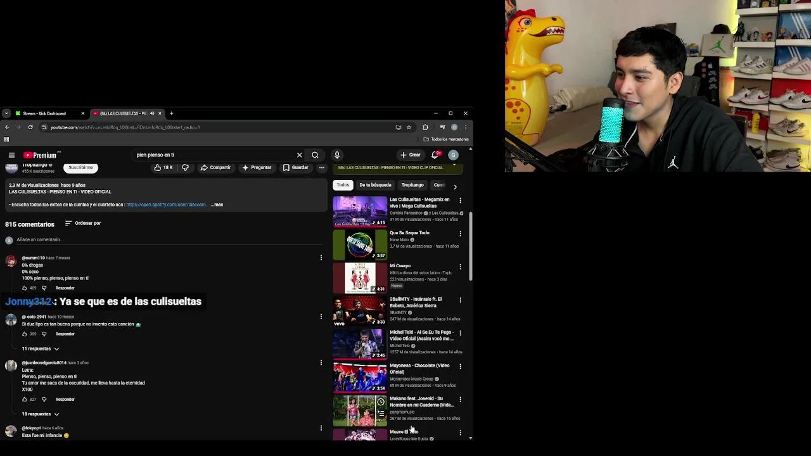Open options for 3BallMTY Inténtalo video
This screenshot has width=811, height=456.
[461, 300]
